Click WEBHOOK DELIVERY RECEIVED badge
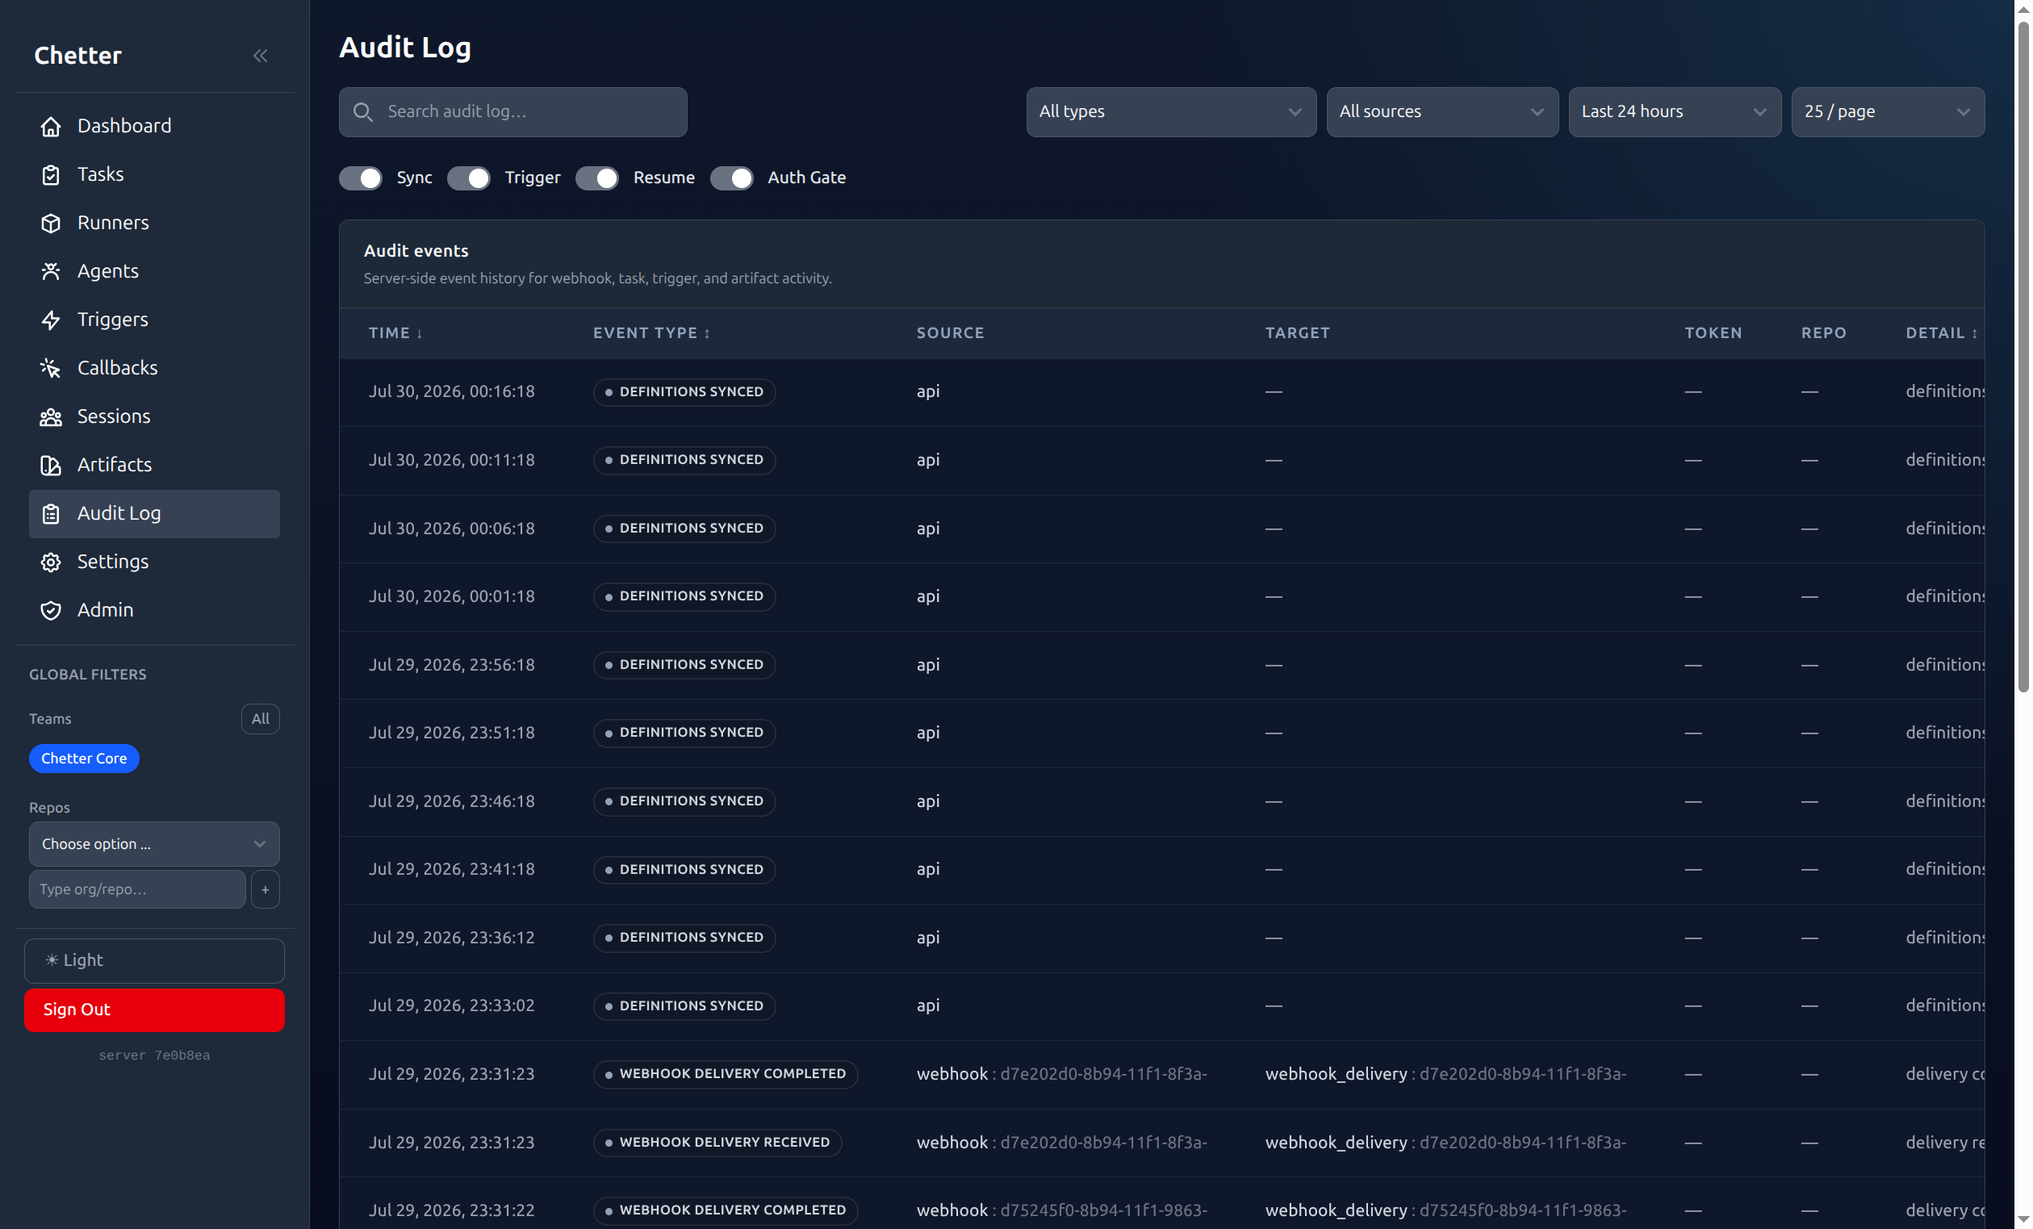 point(717,1143)
